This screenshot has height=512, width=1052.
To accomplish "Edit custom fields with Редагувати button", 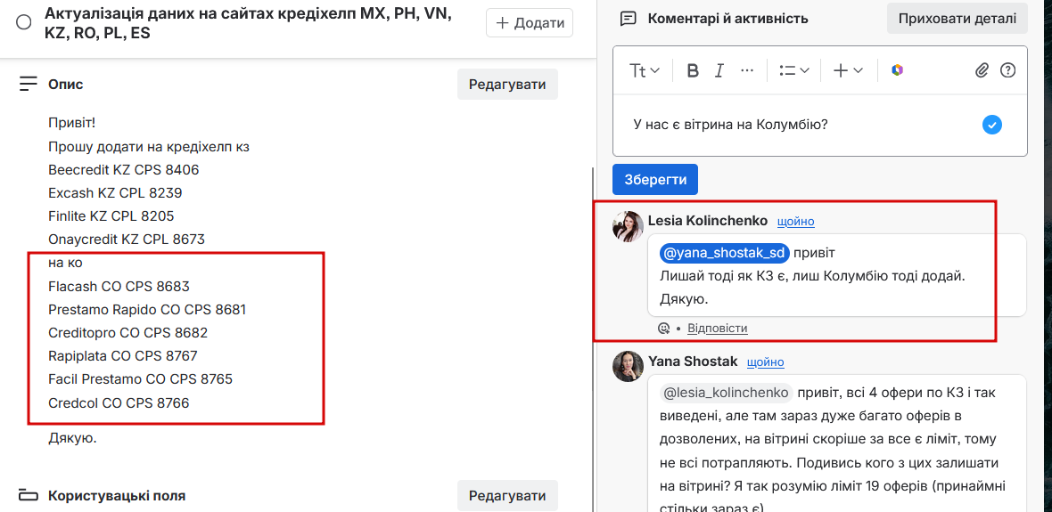I will tap(507, 496).
